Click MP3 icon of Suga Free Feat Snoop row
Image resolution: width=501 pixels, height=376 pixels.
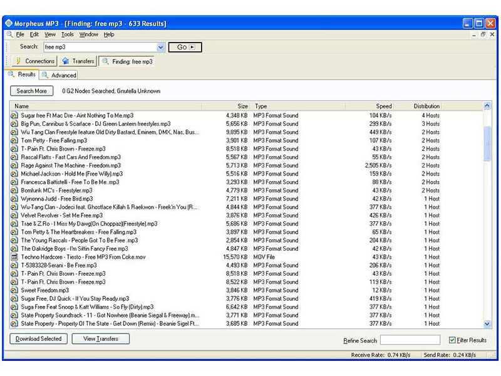(x=14, y=306)
